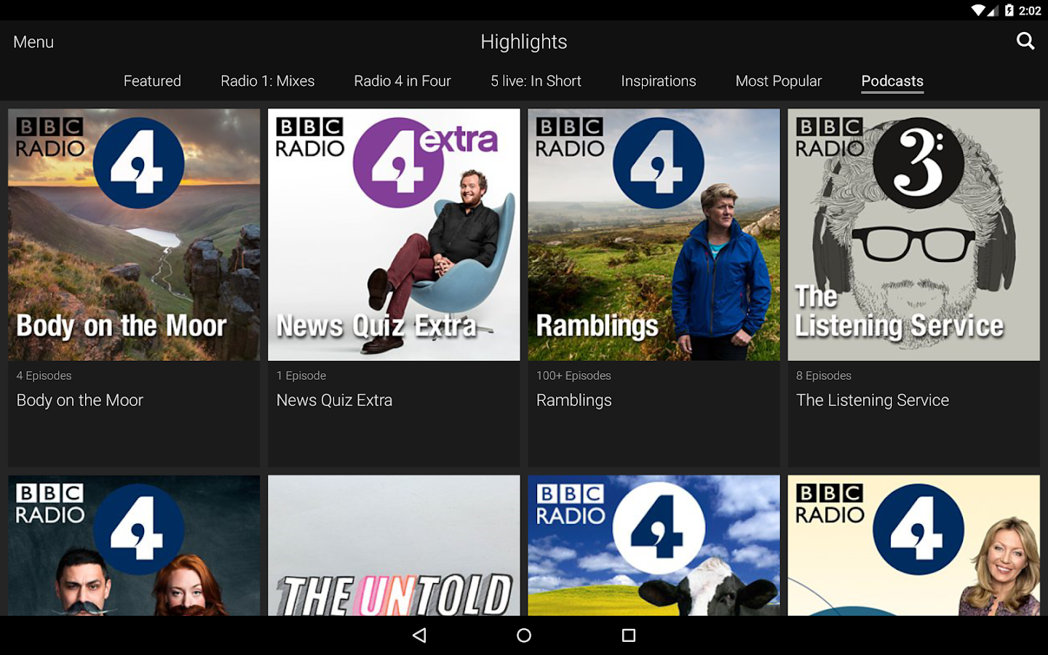Click the '1 Episode' label
Screen dimensions: 1048x655
(301, 376)
